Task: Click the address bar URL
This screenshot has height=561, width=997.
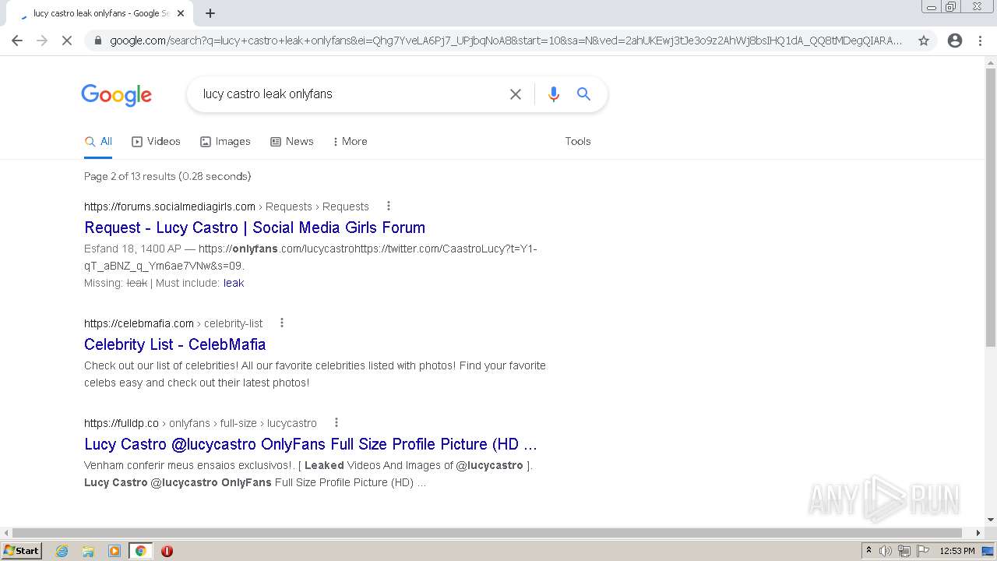Action: (506, 41)
